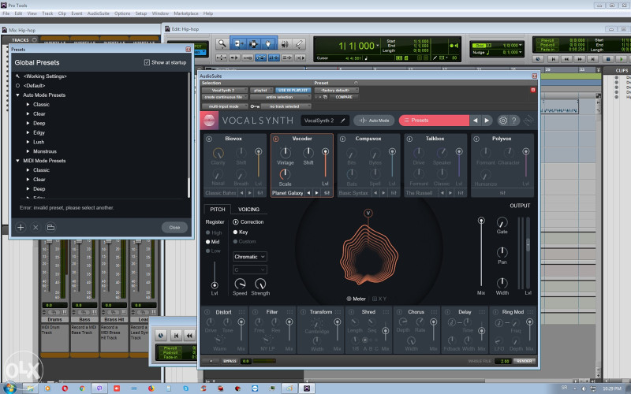Open no track selected dropdown
Screen dimensions: 631x394
tap(286, 106)
